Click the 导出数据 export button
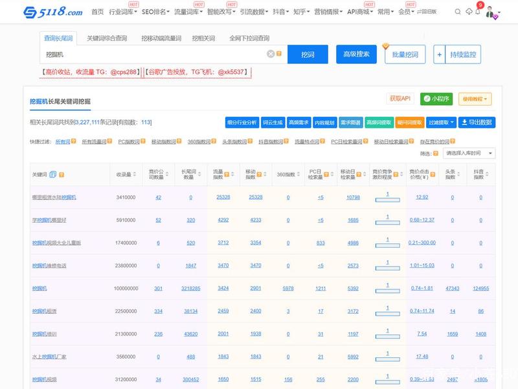 pyautogui.click(x=477, y=123)
